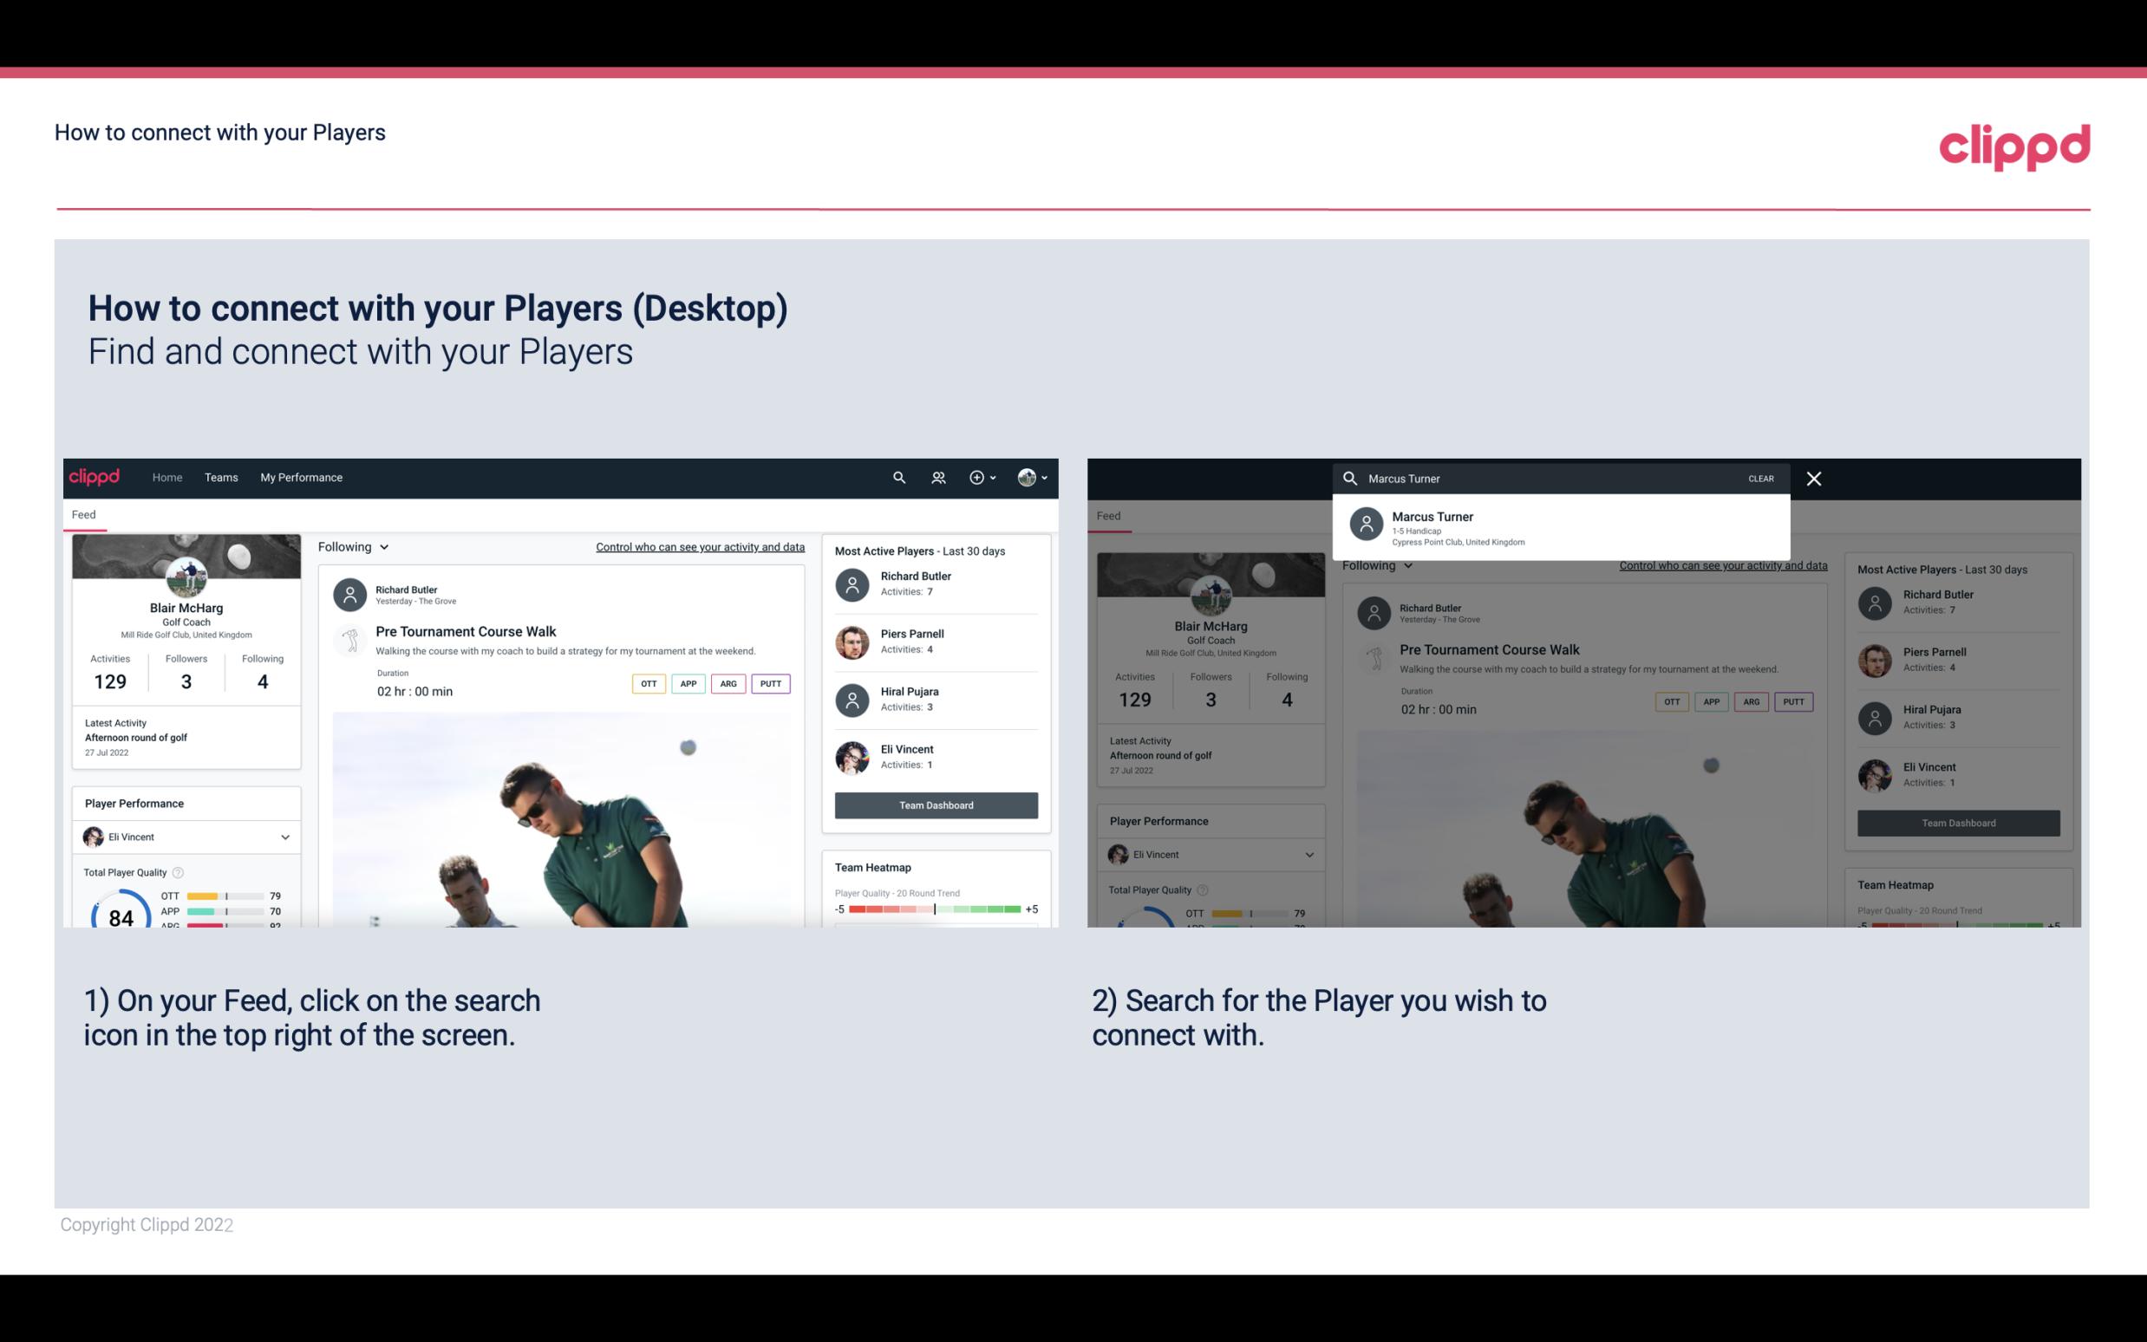2147x1342 pixels.
Task: Click Control who can see your activity link
Action: pyautogui.click(x=697, y=546)
